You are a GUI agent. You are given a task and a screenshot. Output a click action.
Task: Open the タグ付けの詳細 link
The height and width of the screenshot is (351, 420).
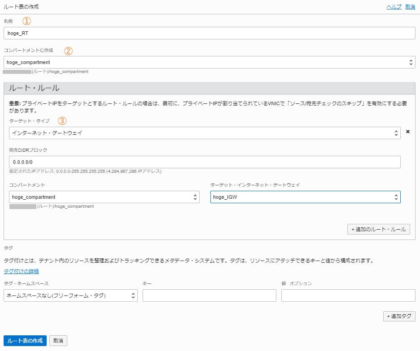pyautogui.click(x=22, y=271)
